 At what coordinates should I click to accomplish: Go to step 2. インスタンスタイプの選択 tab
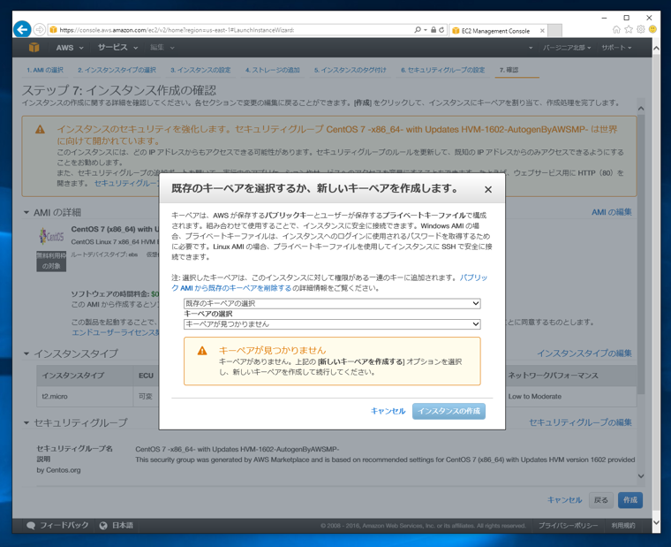[x=117, y=70]
